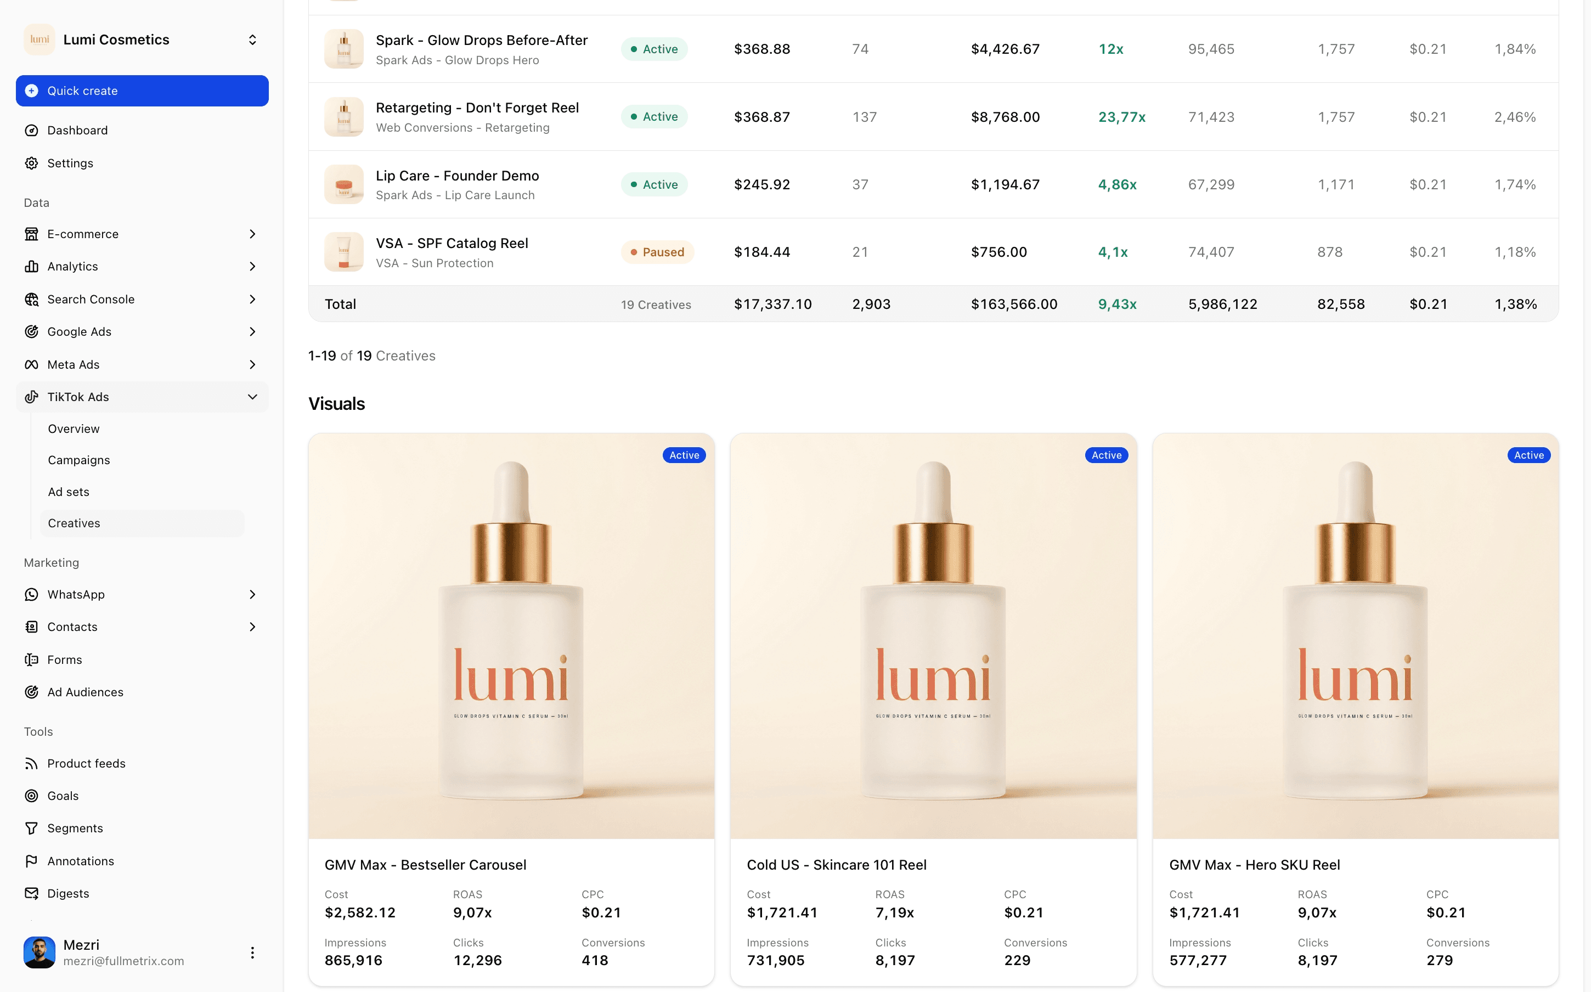Click Active badge on Bestseller Carousel card
The image size is (1591, 992).
(684, 455)
